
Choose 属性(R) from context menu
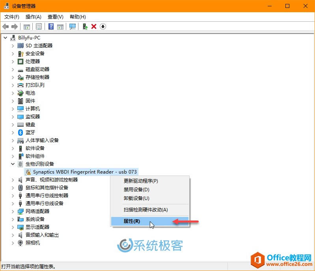click(150, 221)
